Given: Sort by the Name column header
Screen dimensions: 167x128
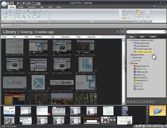Looking at the screenshot, I should (x=6, y=37).
